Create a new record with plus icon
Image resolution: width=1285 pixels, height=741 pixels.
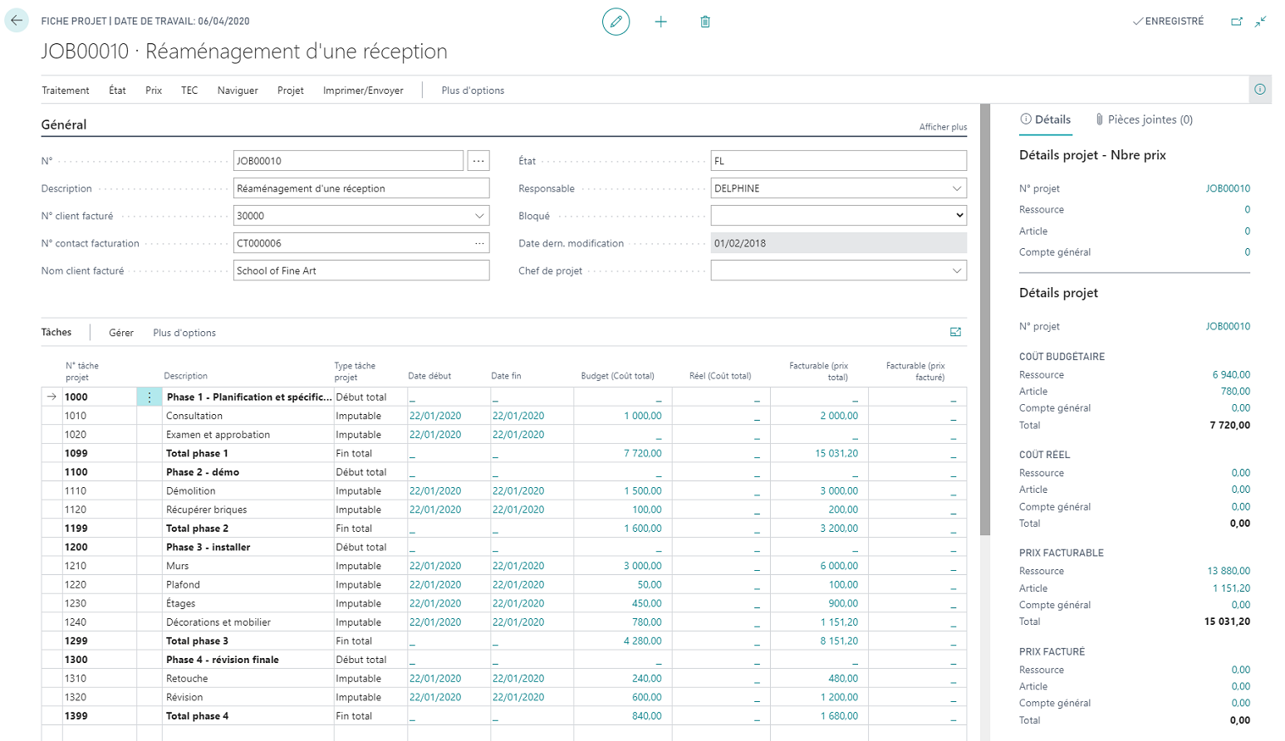660,22
